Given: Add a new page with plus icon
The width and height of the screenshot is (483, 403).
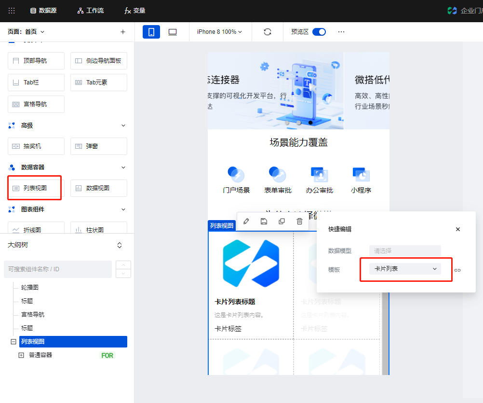Looking at the screenshot, I should (x=122, y=32).
